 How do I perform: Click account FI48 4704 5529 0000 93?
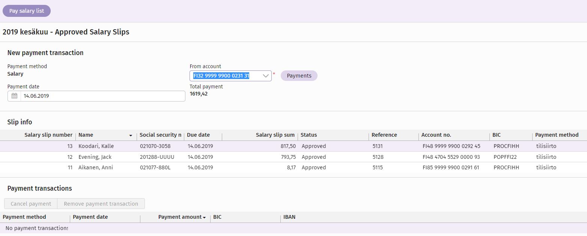pyautogui.click(x=451, y=157)
